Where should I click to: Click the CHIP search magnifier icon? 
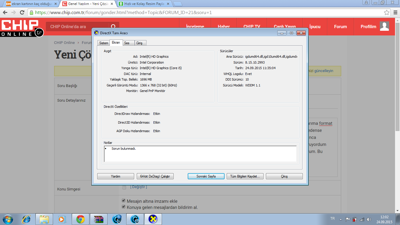(113, 26)
